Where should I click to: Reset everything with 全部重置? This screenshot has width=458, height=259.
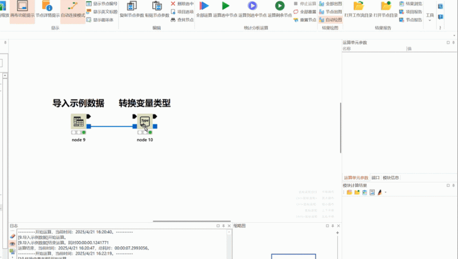click(x=305, y=11)
